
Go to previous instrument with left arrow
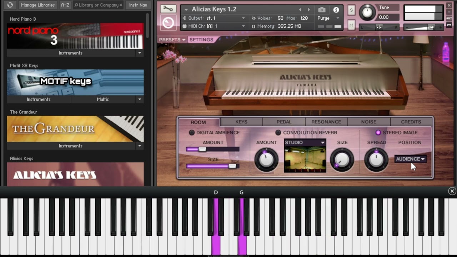[x=300, y=10]
